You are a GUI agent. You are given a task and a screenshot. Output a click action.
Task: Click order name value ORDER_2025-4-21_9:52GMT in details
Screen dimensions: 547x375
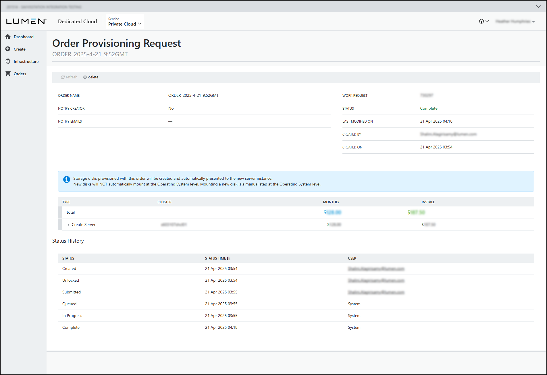click(x=193, y=95)
